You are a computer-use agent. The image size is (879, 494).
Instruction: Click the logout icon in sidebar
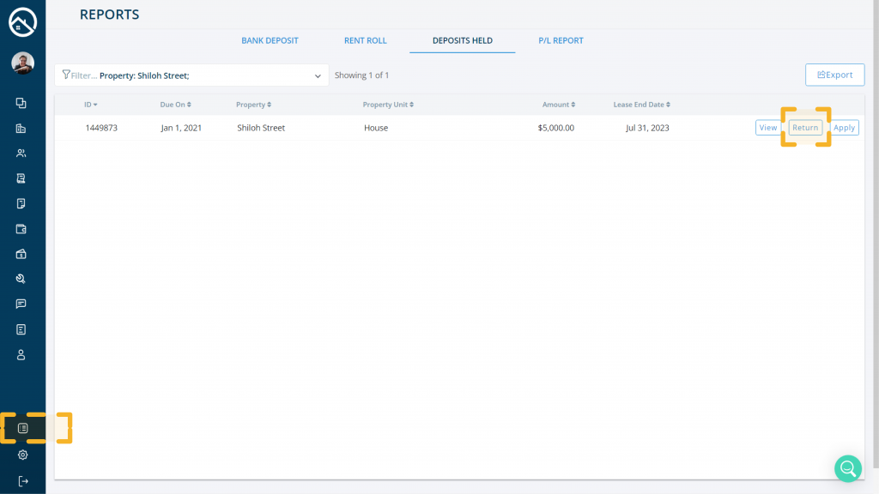click(x=23, y=481)
